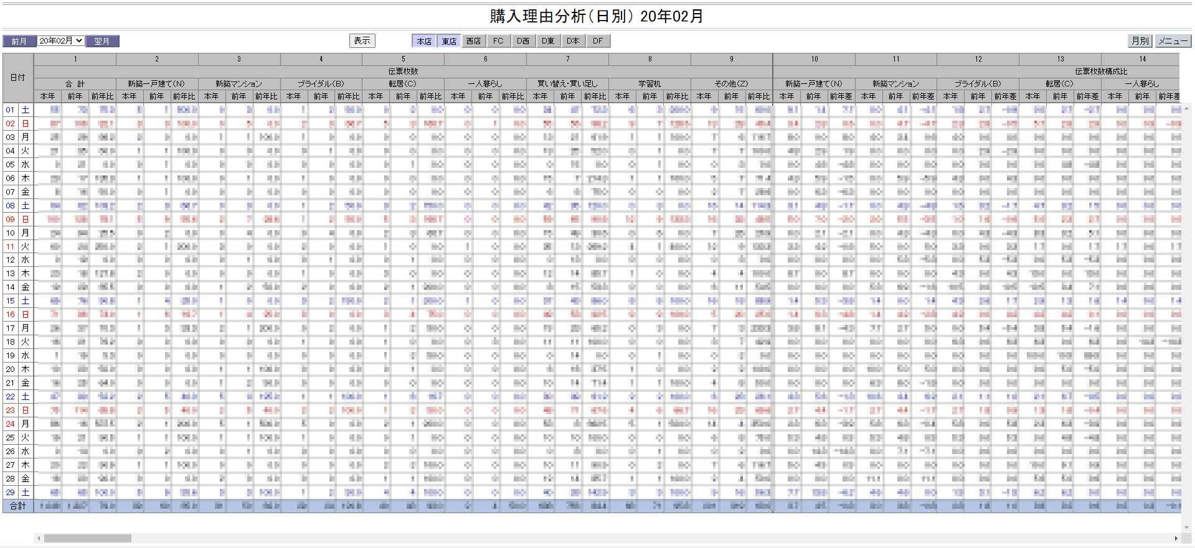Click the 購入理由分析(日別) 20年02月 page title
1195x548 pixels.
pyautogui.click(x=597, y=16)
